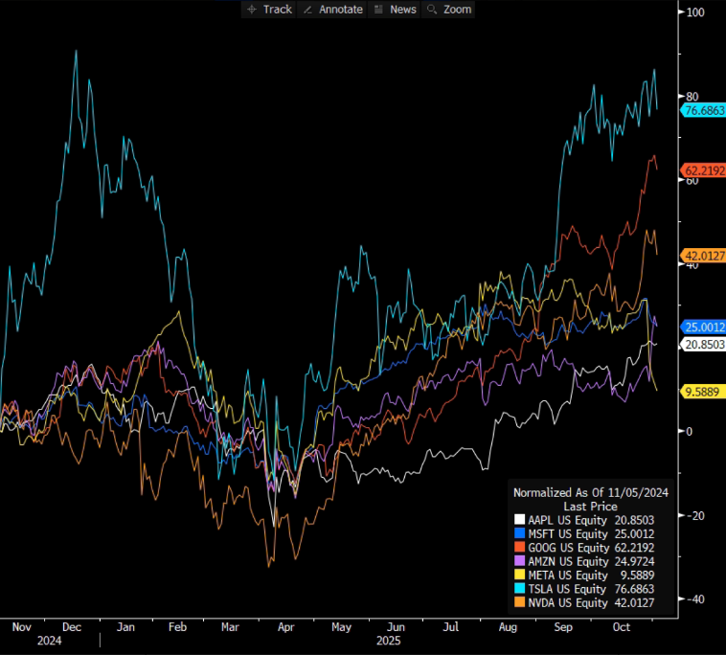Screen dimensions: 726x655
Task: Click the Normalized As Of 11/05/2024 header
Action: (590, 492)
